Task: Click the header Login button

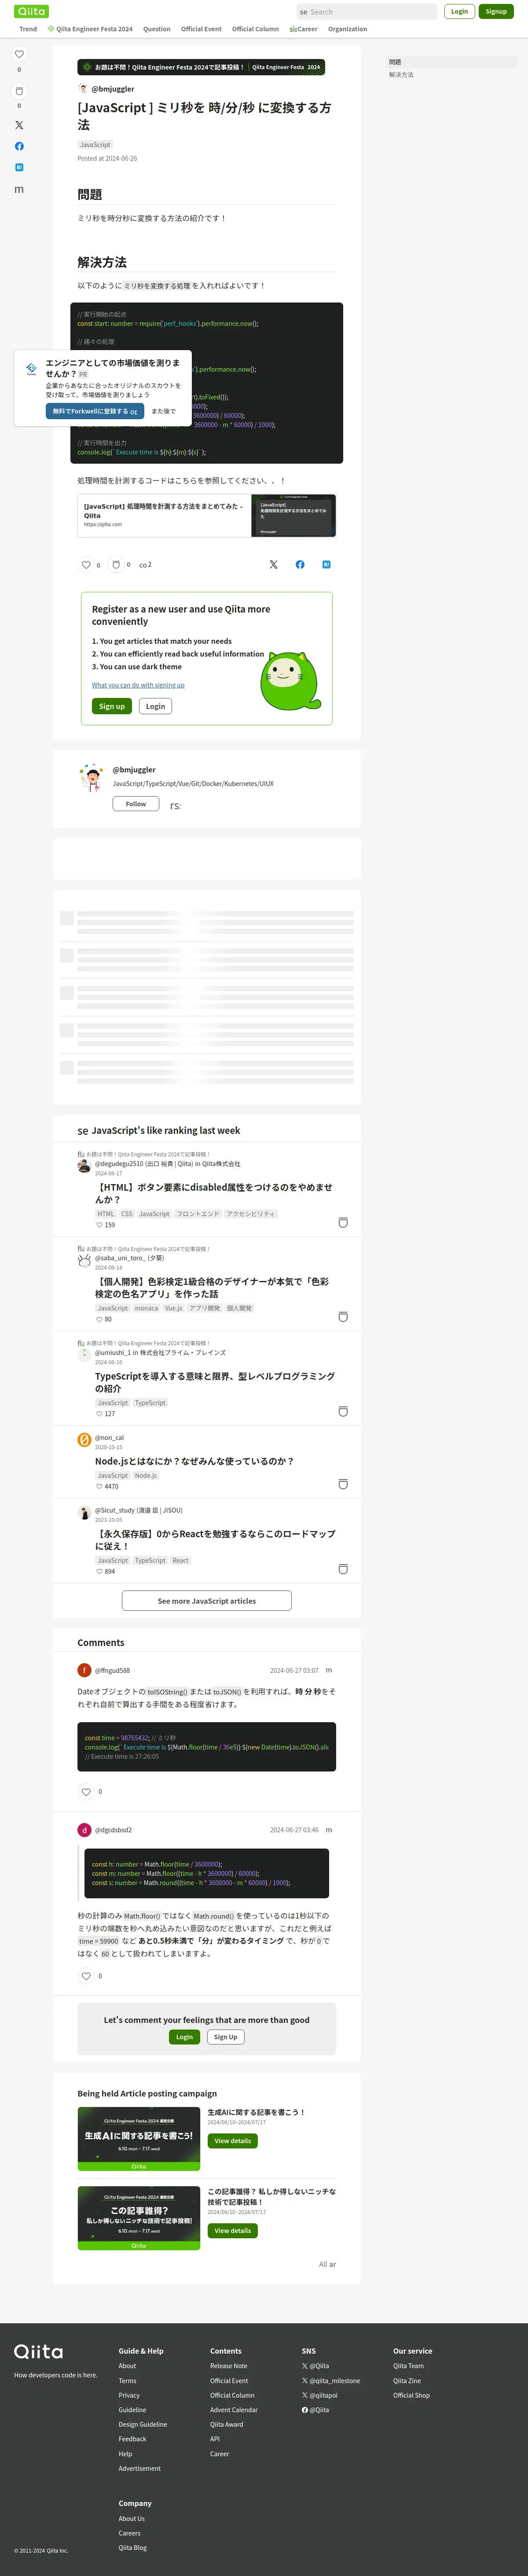Action: (459, 11)
